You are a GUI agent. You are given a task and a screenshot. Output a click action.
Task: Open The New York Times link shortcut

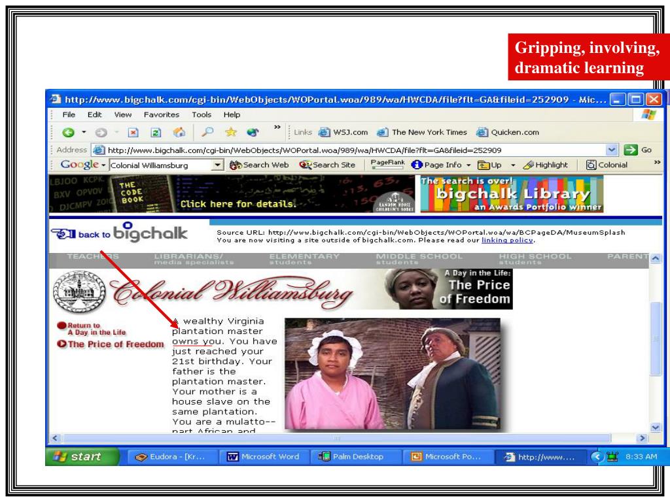(422, 132)
